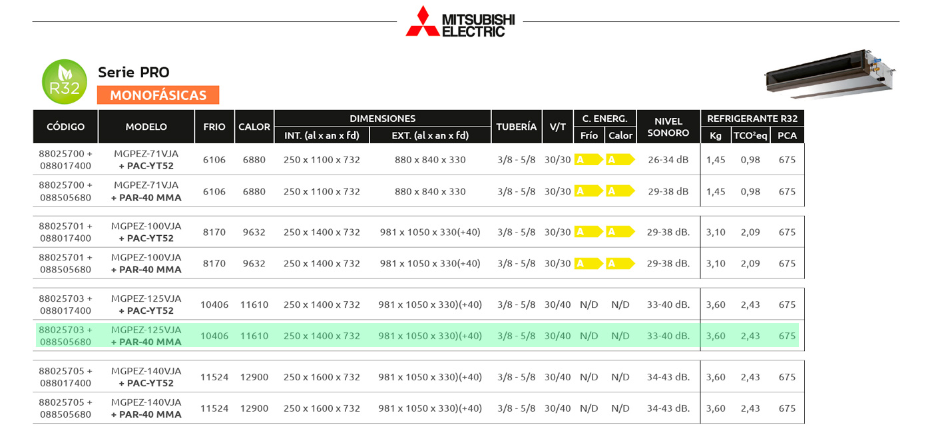Screen dimensions: 932x433
Task: Click Calor energy arrow for MGPEZ-100VJA PAR-40 MMA
Action: pos(620,263)
